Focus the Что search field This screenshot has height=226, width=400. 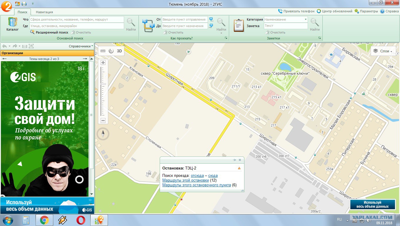[x=77, y=19]
